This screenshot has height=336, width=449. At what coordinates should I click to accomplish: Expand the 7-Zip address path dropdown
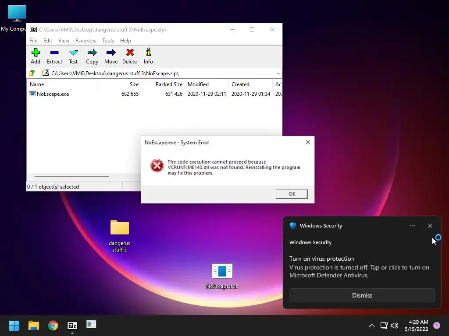(x=278, y=73)
